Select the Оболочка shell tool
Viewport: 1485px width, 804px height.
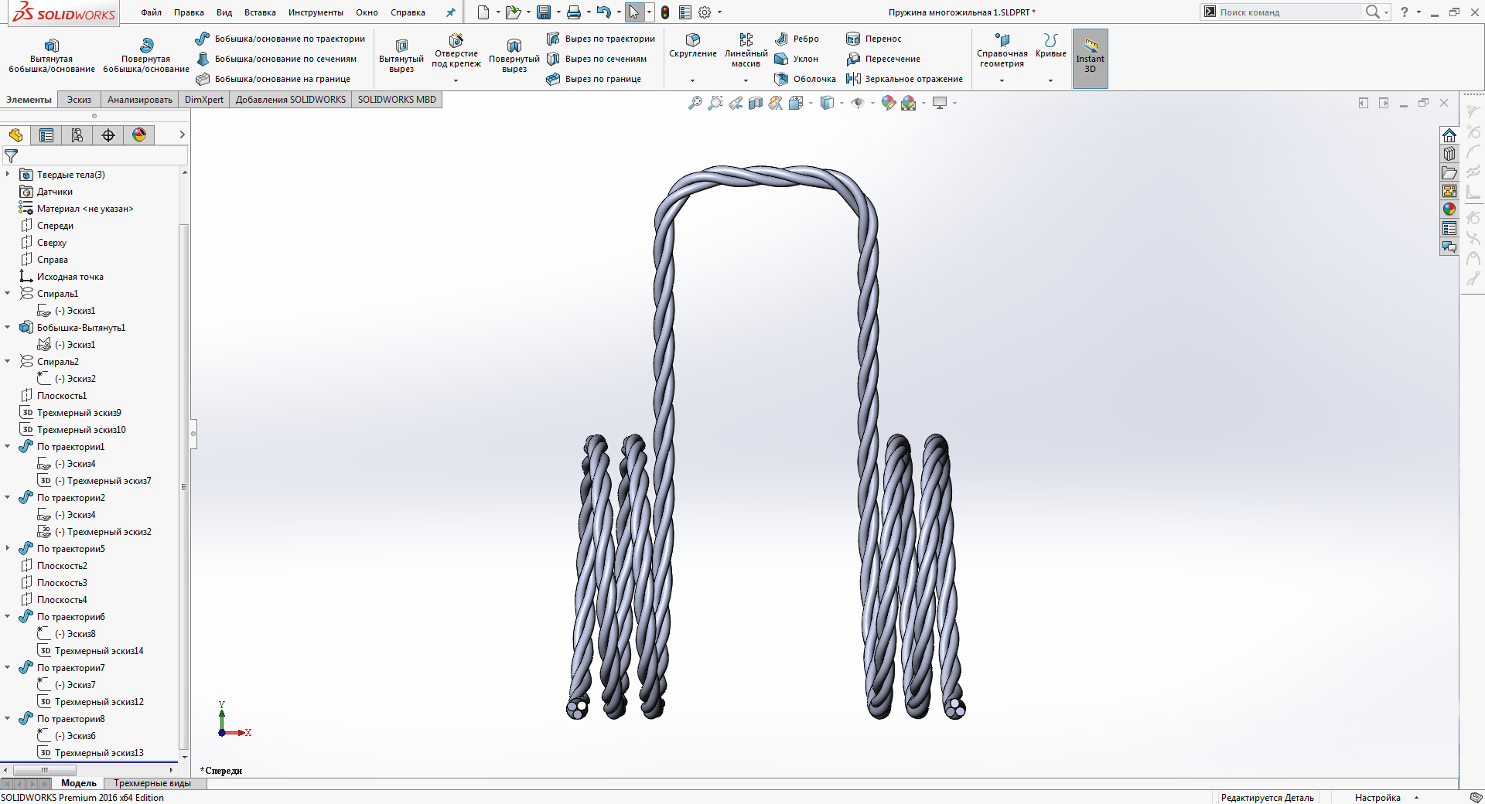805,79
